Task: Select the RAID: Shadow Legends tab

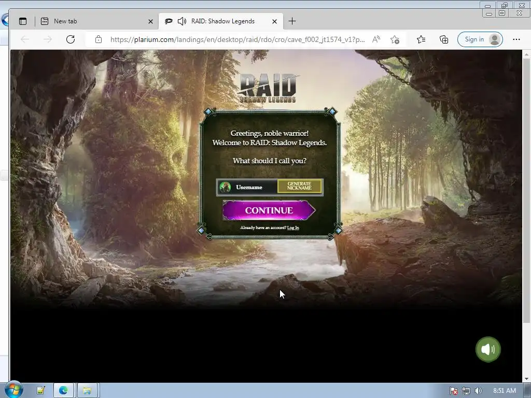Action: pos(221,21)
